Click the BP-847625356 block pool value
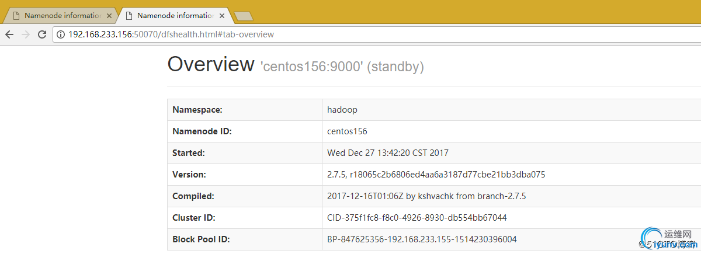This screenshot has width=701, height=254. point(422,239)
